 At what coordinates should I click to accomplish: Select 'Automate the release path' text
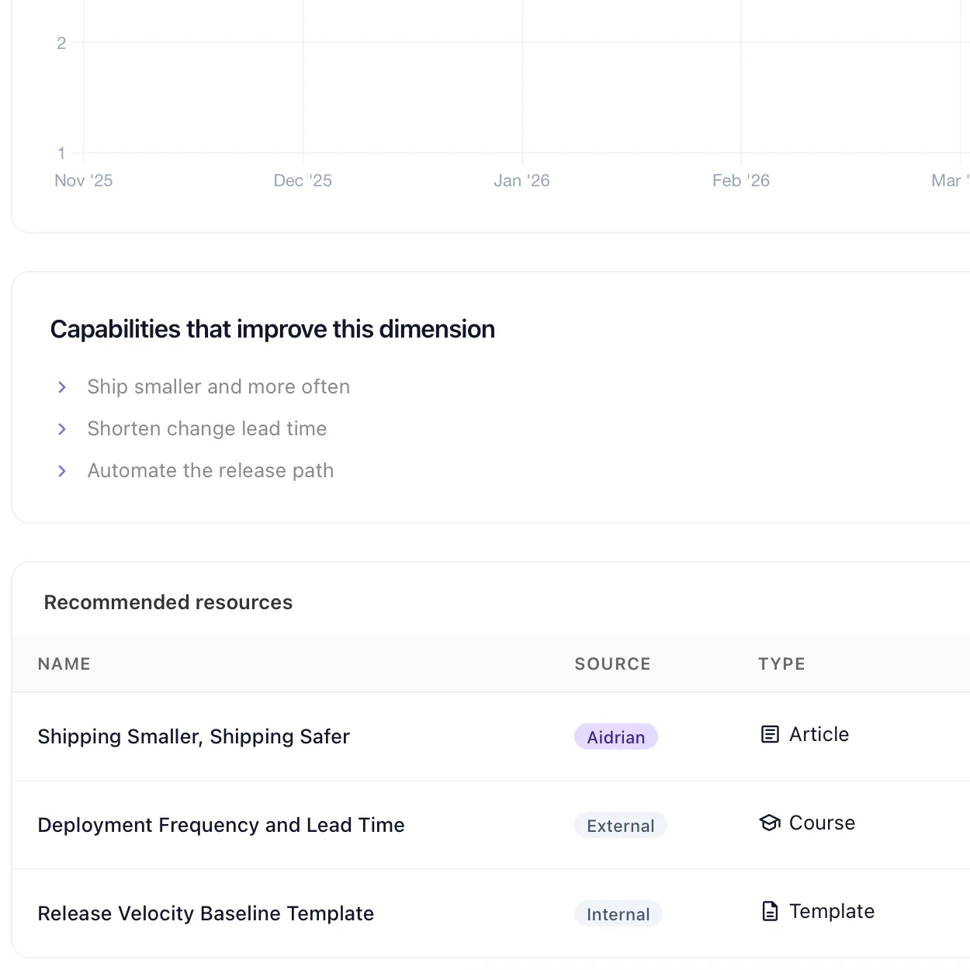(x=210, y=470)
